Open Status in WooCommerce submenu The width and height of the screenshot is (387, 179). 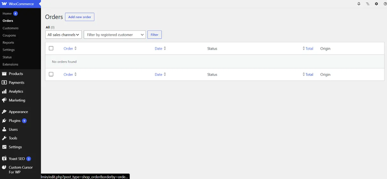point(7,57)
